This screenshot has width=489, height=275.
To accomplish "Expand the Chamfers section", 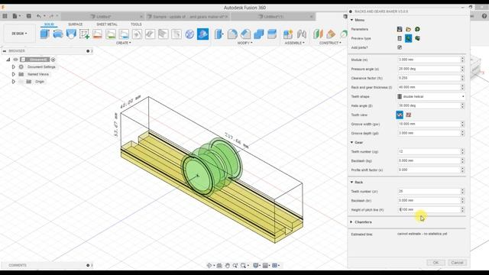I will (x=351, y=222).
